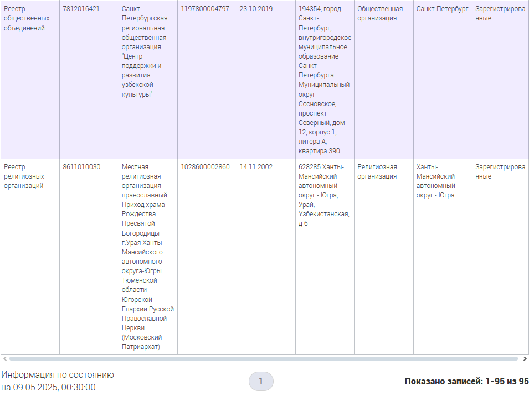The width and height of the screenshot is (529, 396).
Task: Click the 'Санкт-Петербург' region cell
Action: coord(442,9)
